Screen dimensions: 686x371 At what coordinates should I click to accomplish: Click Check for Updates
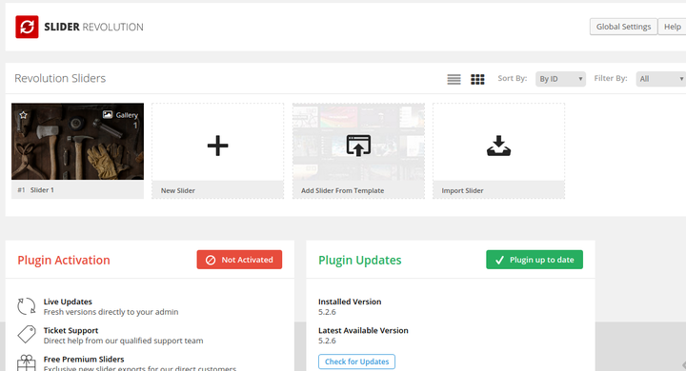coord(356,361)
